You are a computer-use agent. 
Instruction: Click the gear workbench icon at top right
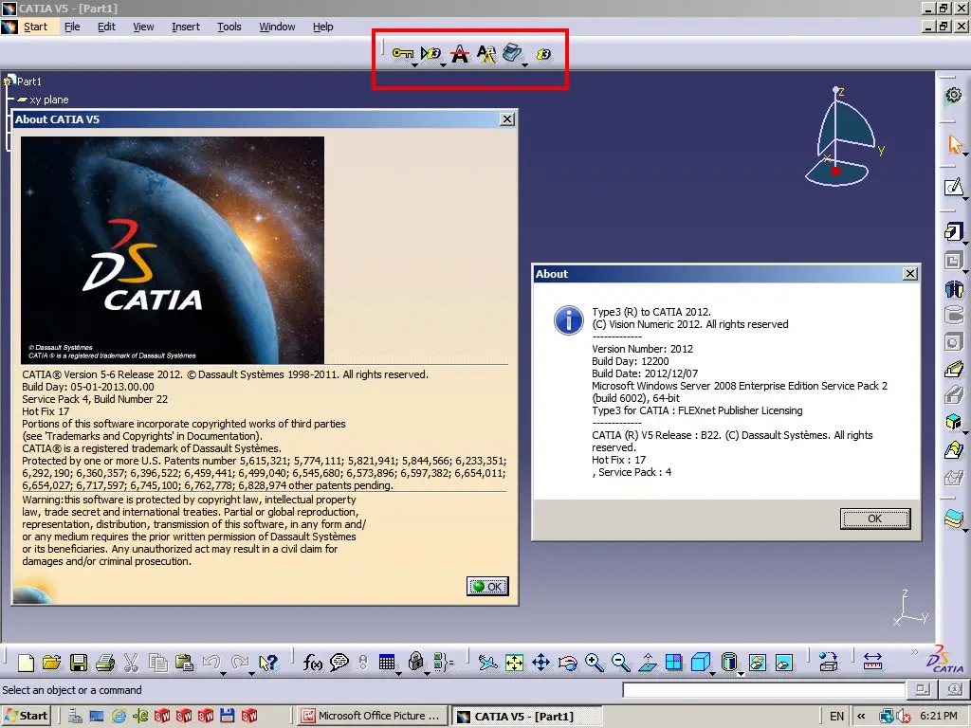[x=954, y=95]
